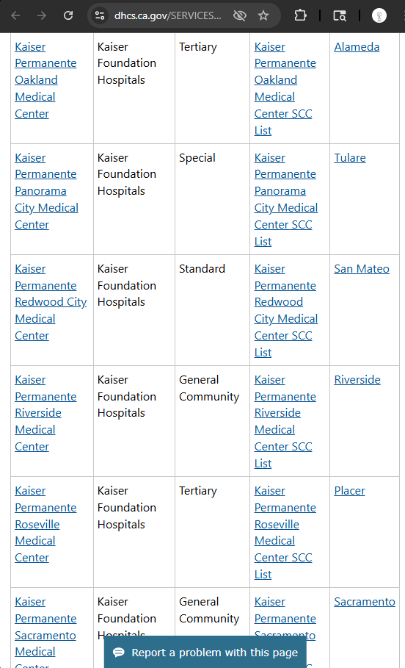Screen dimensions: 405x668
Task: Open Redwood City Medical Center SCC List
Action: coord(286,311)
